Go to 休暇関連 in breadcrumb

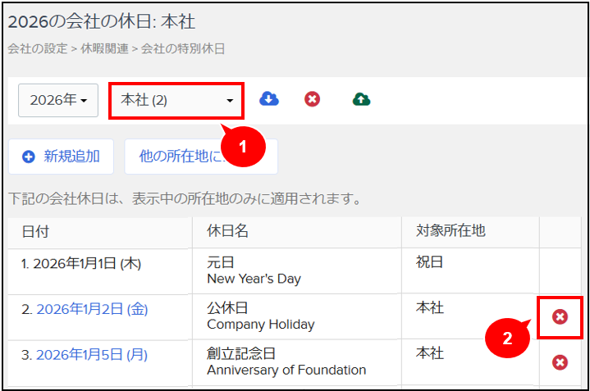[104, 49]
